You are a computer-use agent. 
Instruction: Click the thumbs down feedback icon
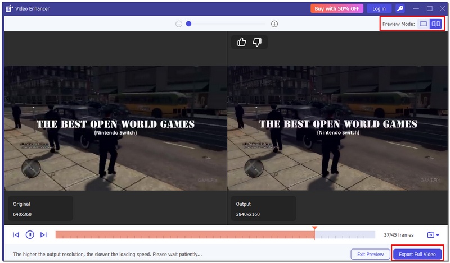(257, 42)
